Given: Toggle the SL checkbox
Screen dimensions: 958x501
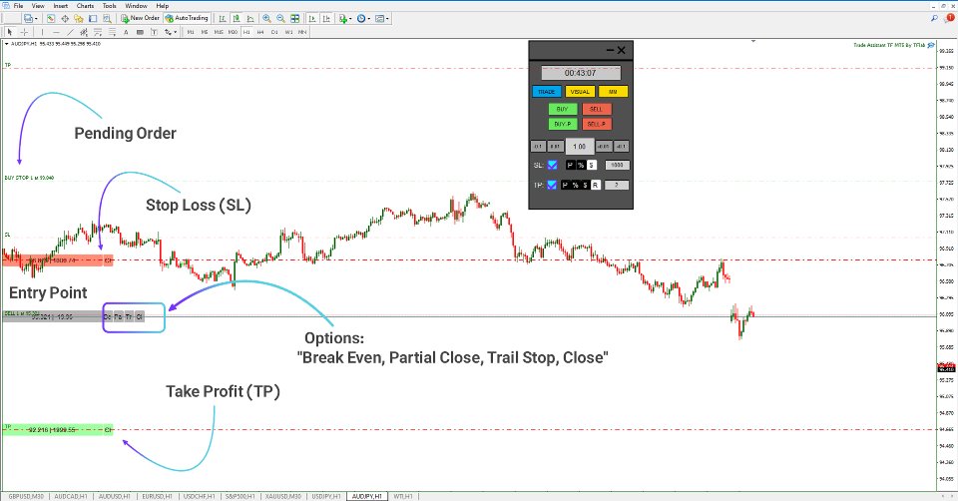Looking at the screenshot, I should 552,165.
